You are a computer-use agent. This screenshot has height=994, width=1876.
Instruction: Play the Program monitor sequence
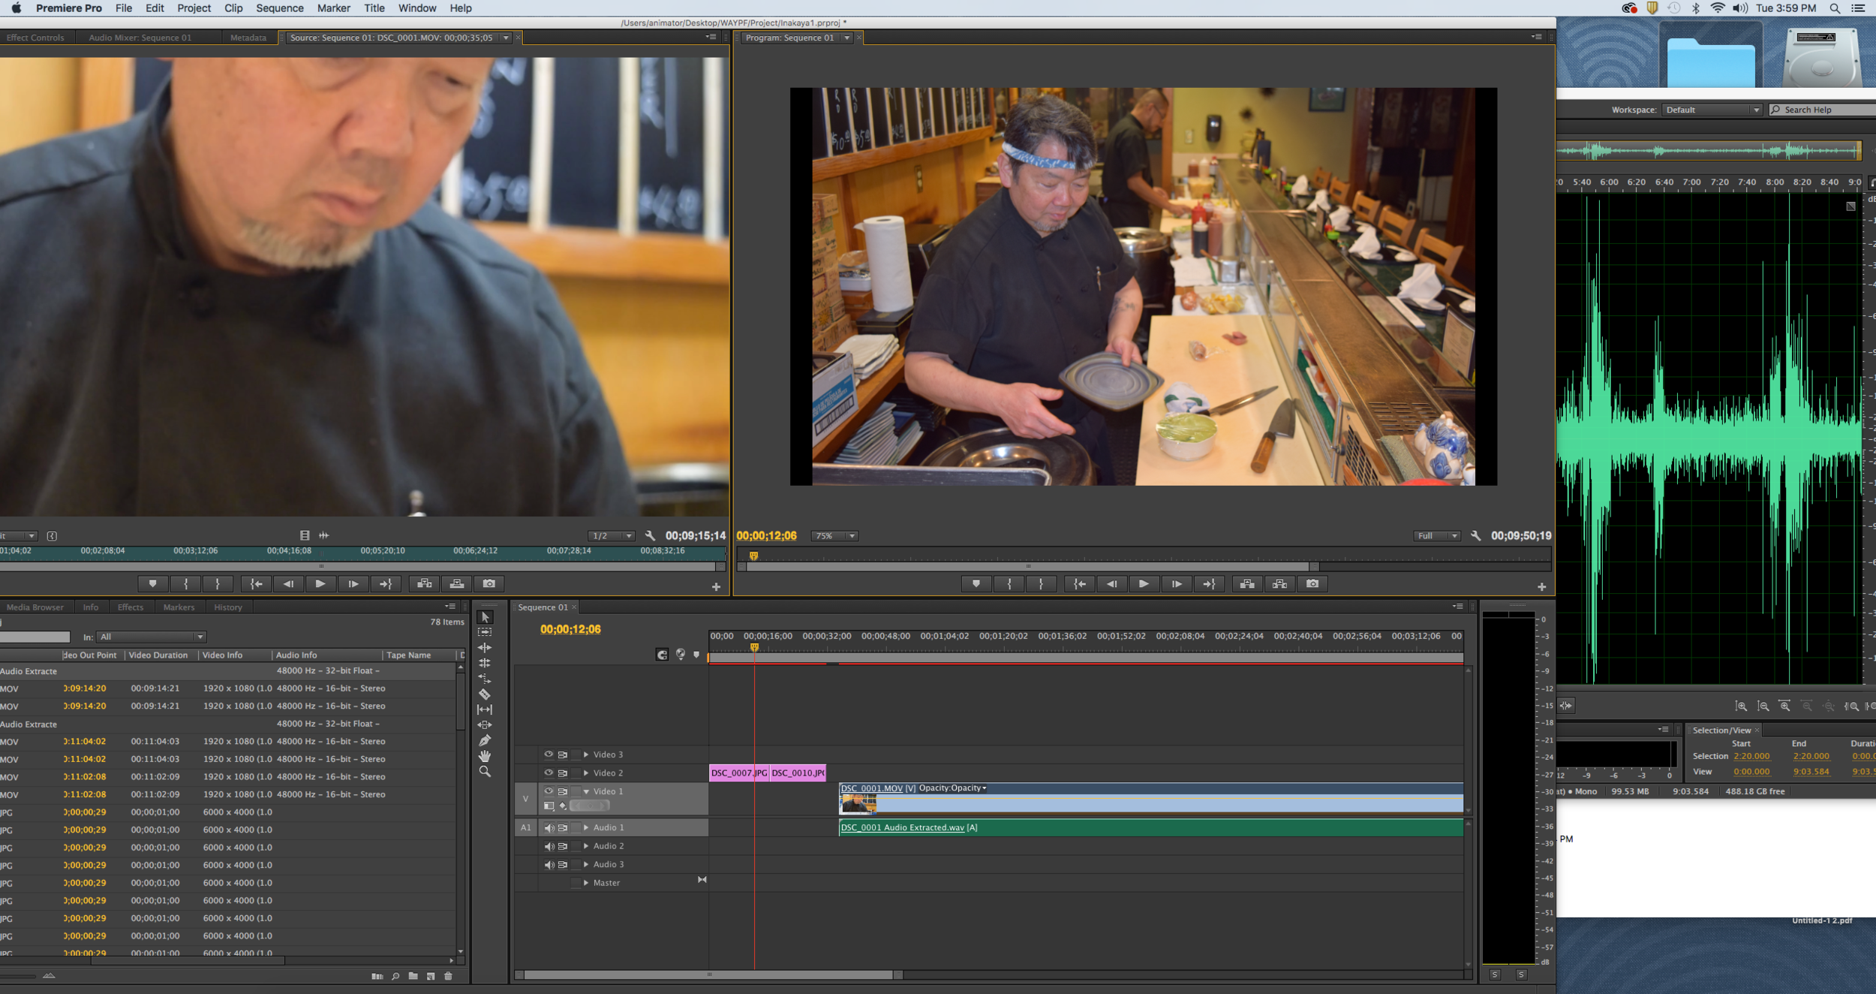(1143, 583)
